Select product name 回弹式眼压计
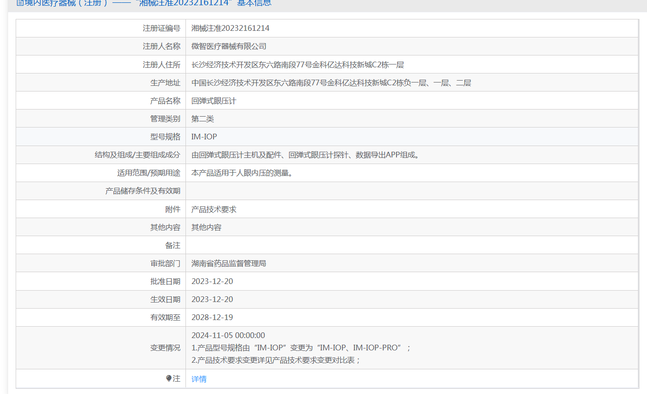 click(x=213, y=101)
